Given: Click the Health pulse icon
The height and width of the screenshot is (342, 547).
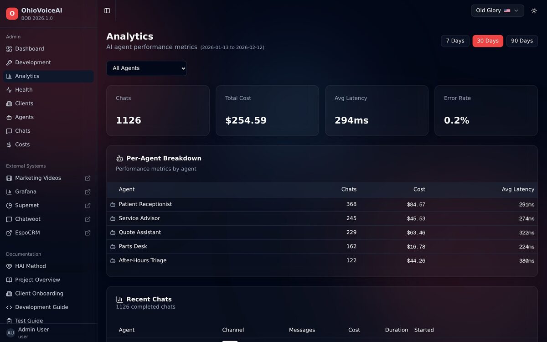Looking at the screenshot, I should click(x=9, y=90).
